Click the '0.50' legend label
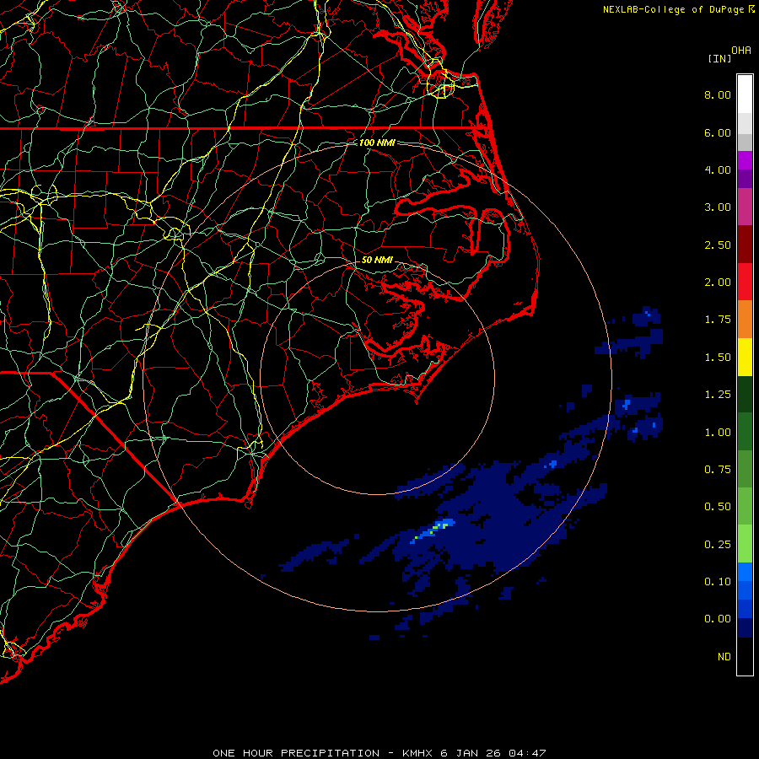Screen dimensions: 759x759 point(718,507)
